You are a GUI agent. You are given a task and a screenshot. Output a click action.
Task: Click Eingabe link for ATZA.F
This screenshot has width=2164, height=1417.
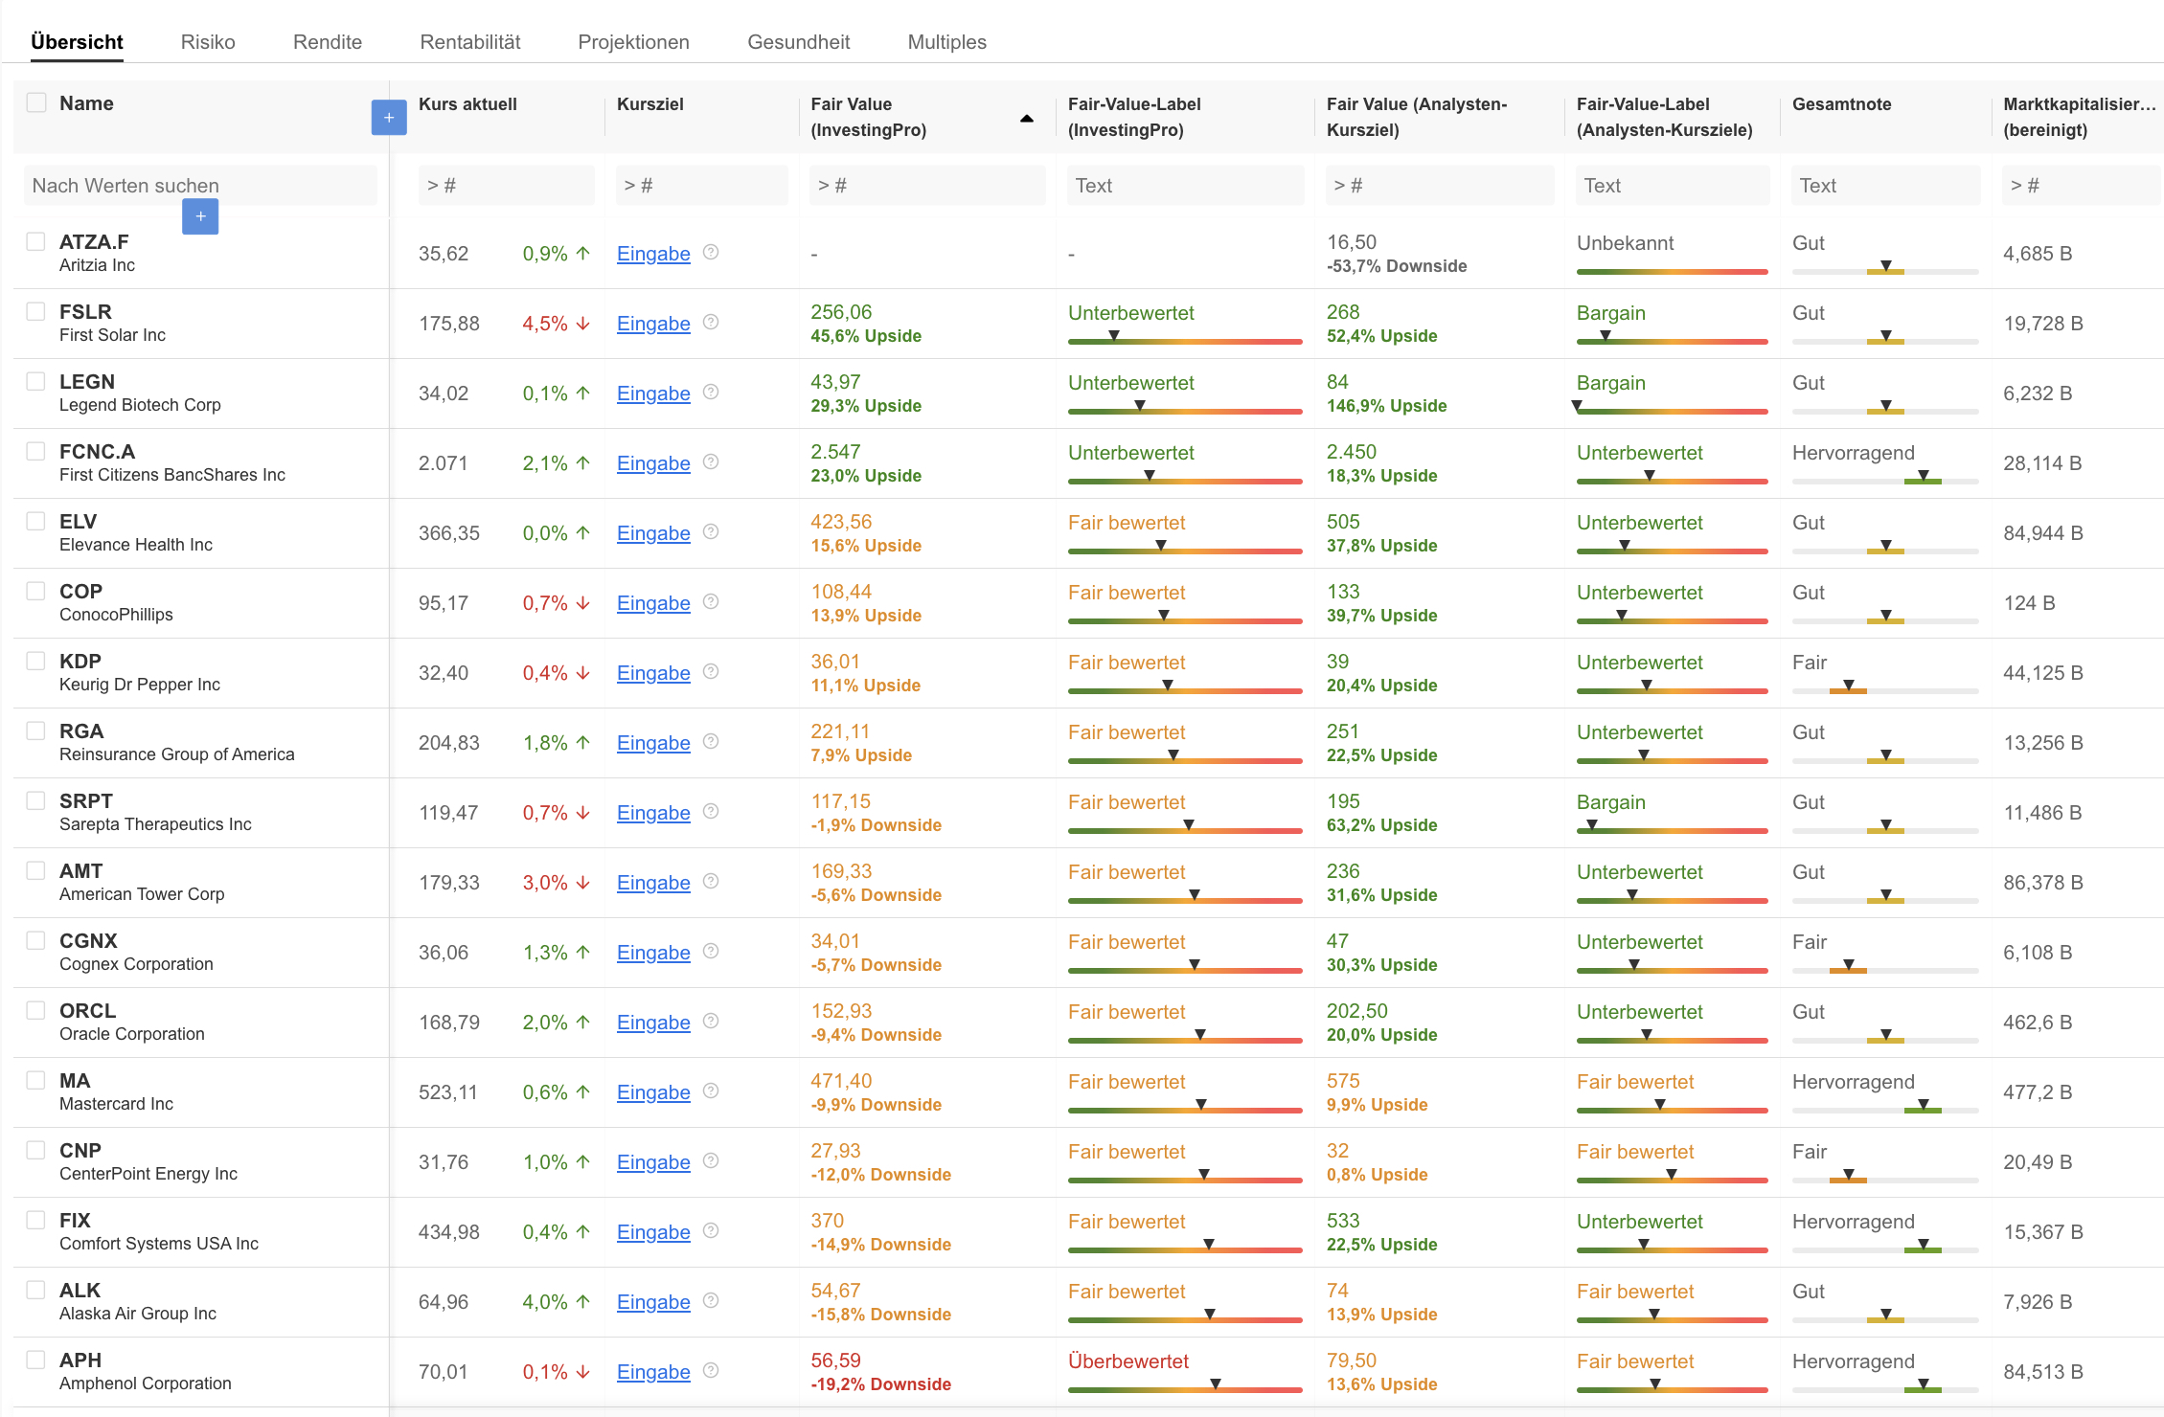(x=653, y=254)
